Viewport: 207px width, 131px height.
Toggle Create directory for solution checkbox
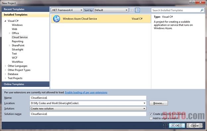click(151, 114)
